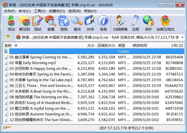The height and width of the screenshot is (133, 187).
Task: Select file 02 早晨 Early Morning.mp3
Action: pos(33,63)
